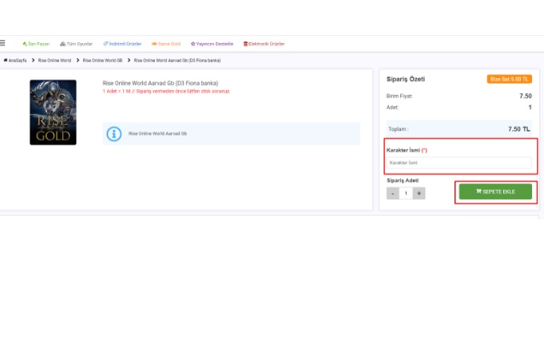The image size is (544, 346).
Task: Select Yayıncı Destekle in navigation
Action: click(212, 44)
